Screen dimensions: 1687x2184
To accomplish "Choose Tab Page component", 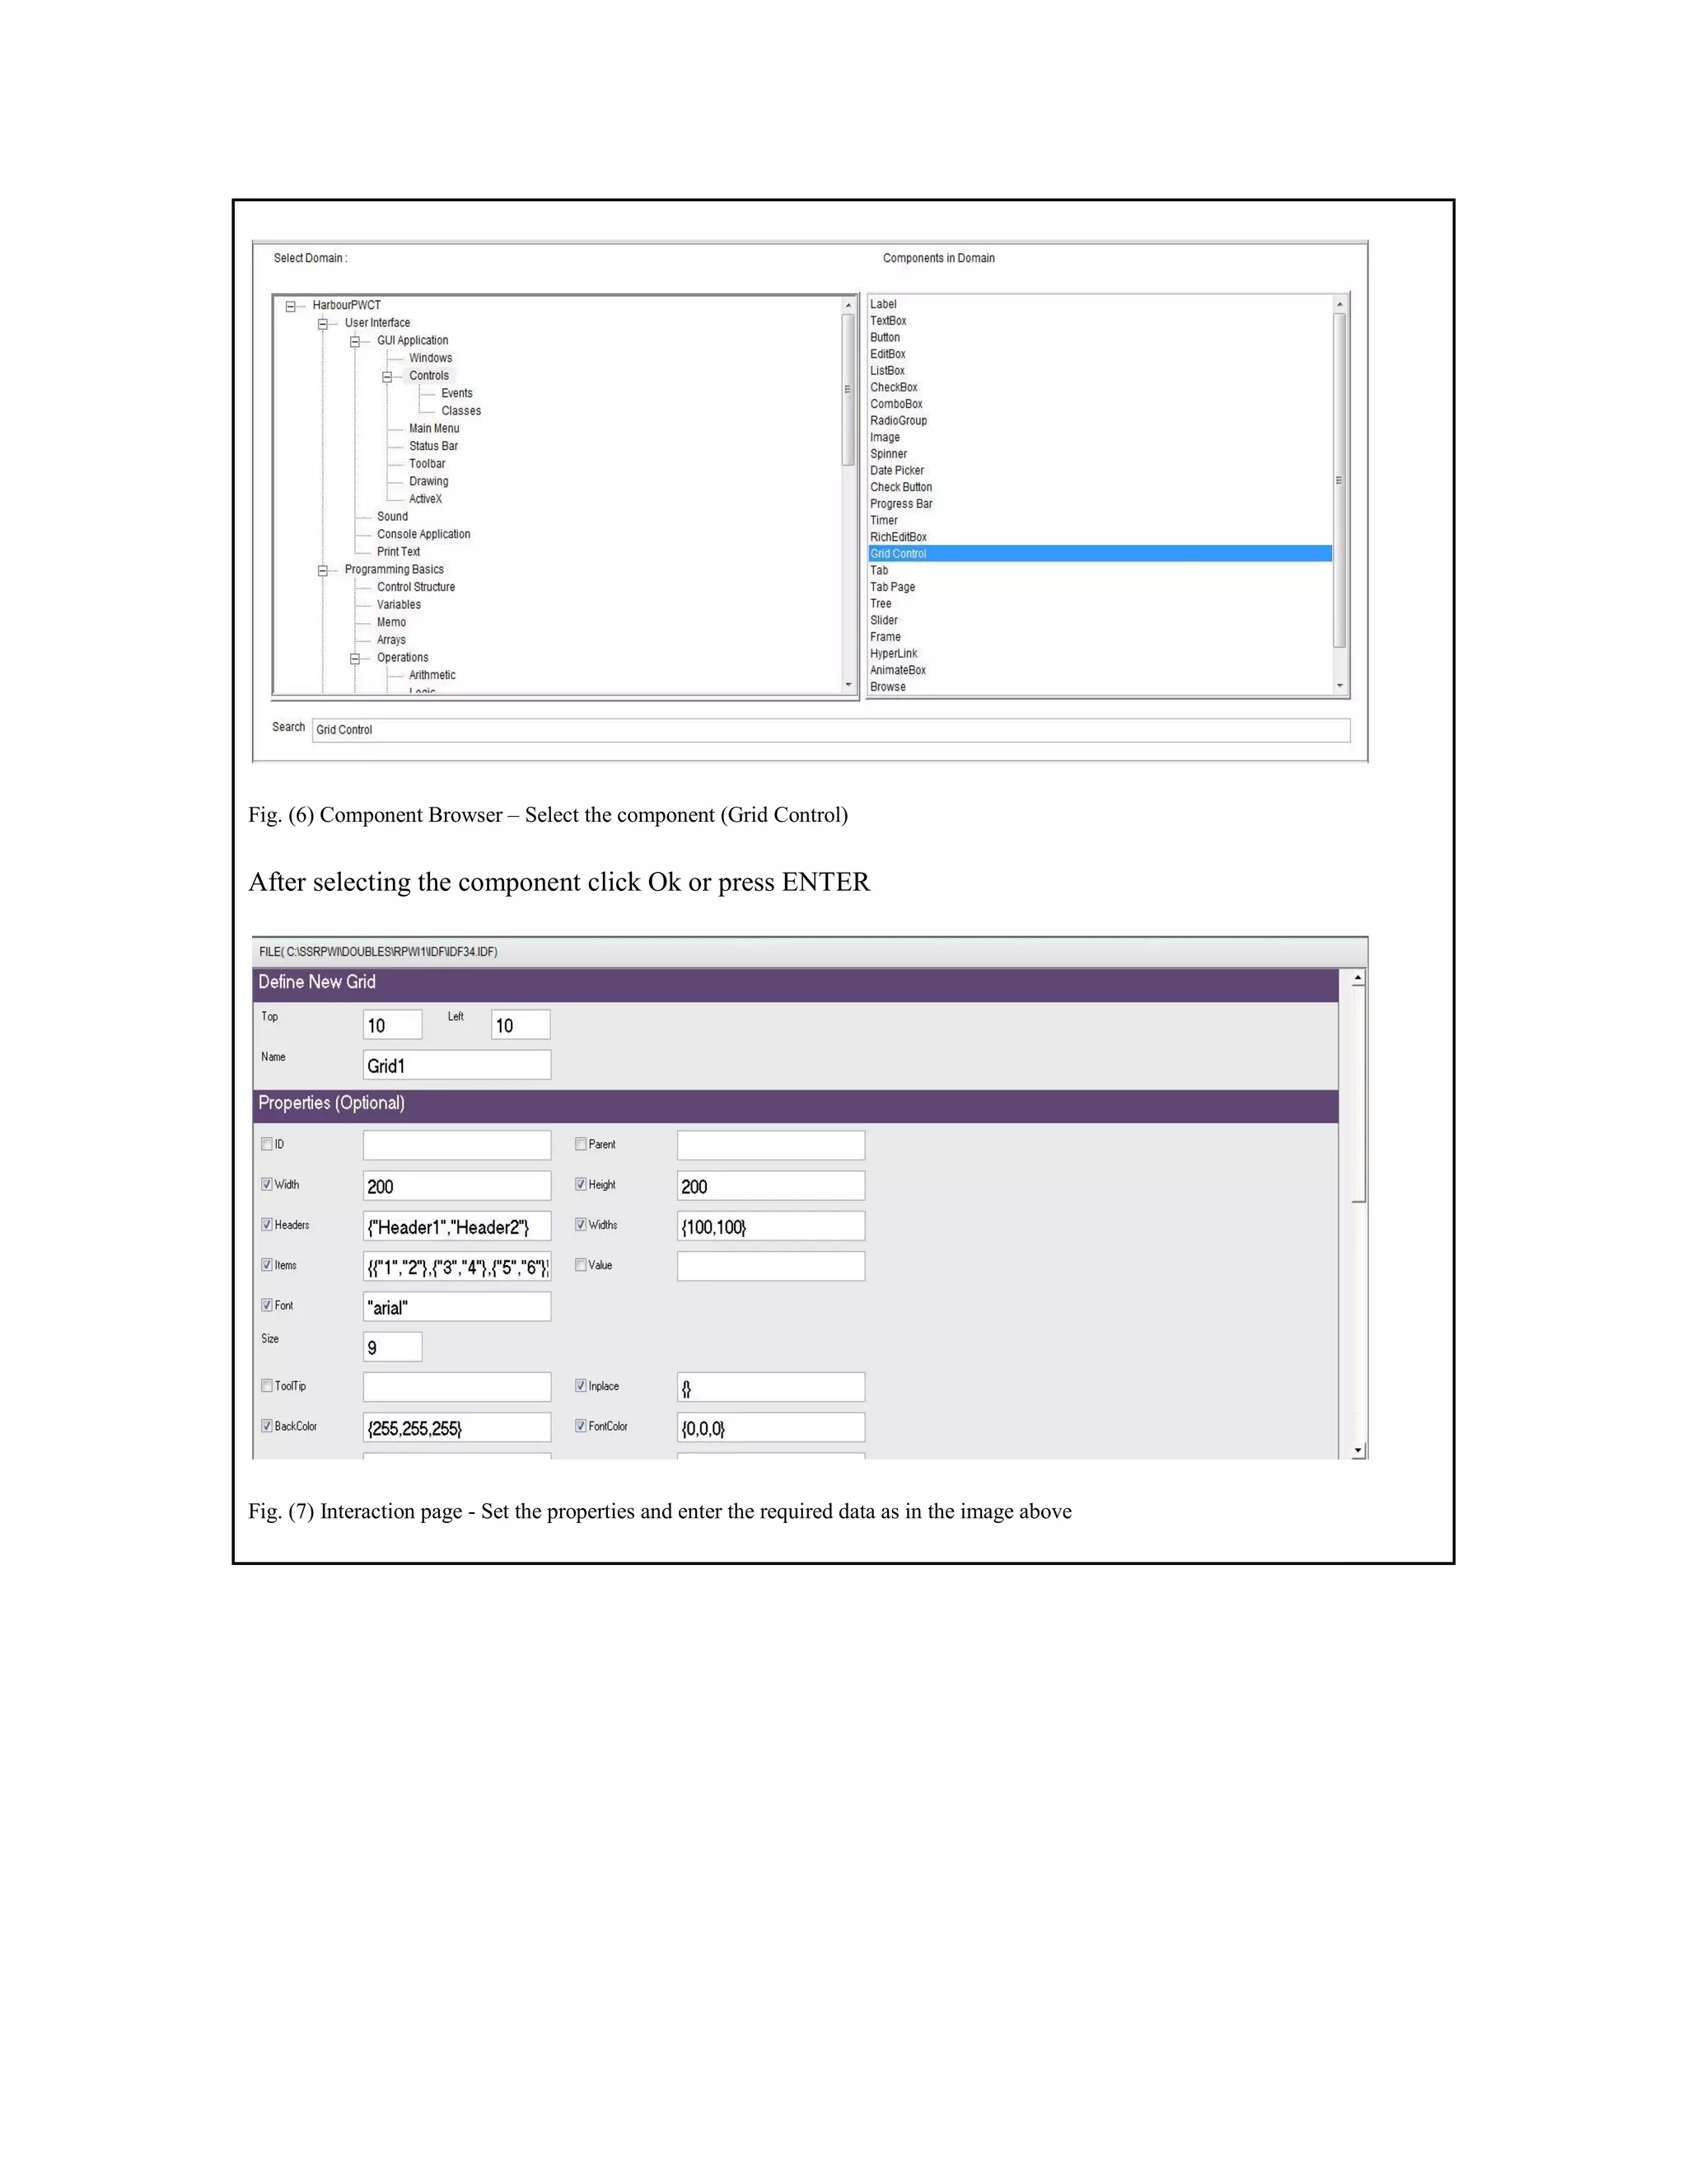I will pyautogui.click(x=892, y=587).
